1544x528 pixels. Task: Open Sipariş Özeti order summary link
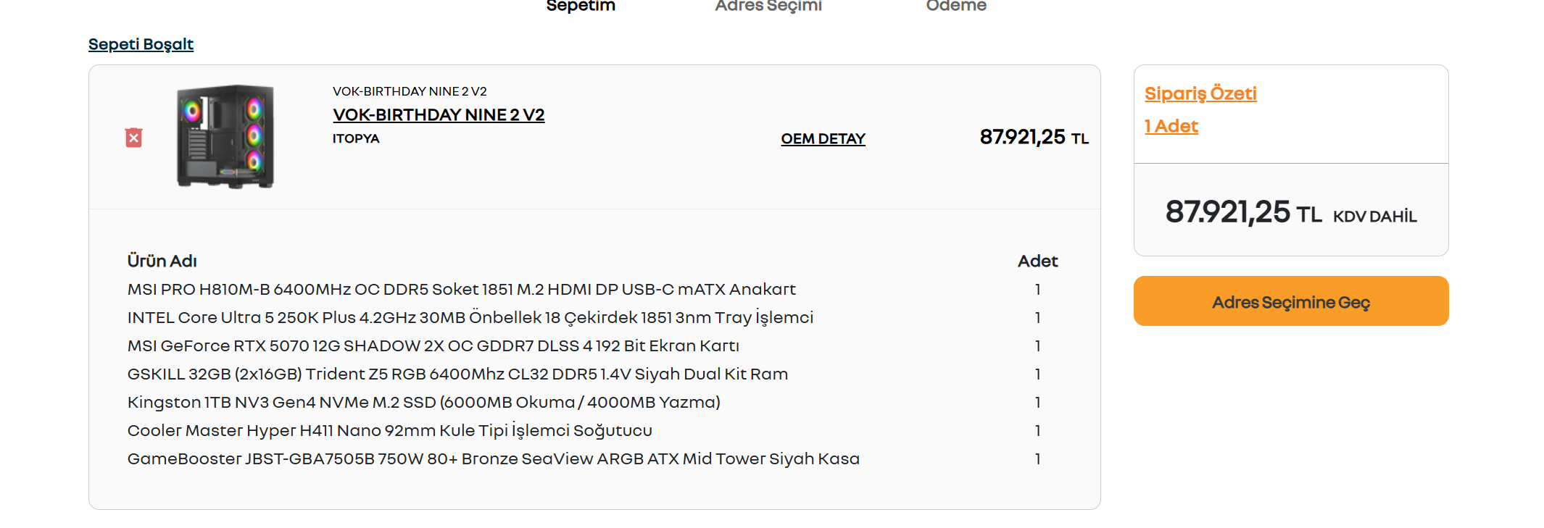click(1200, 93)
